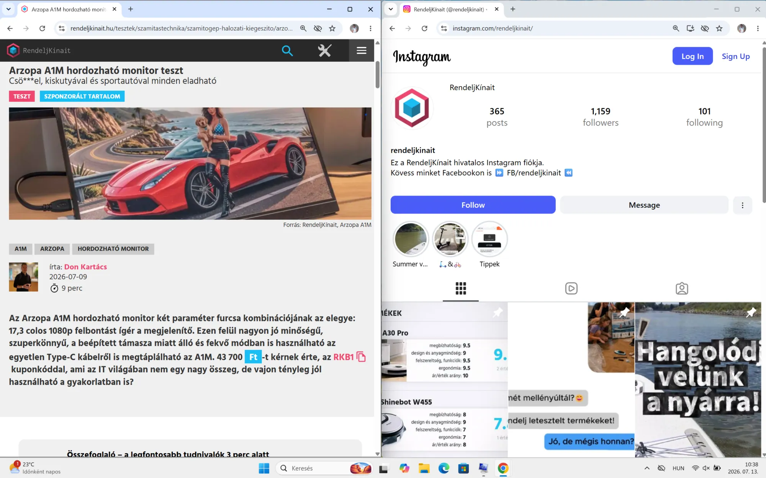Open the hamburger menu on RendeljKínait
This screenshot has height=478, width=766.
(362, 51)
